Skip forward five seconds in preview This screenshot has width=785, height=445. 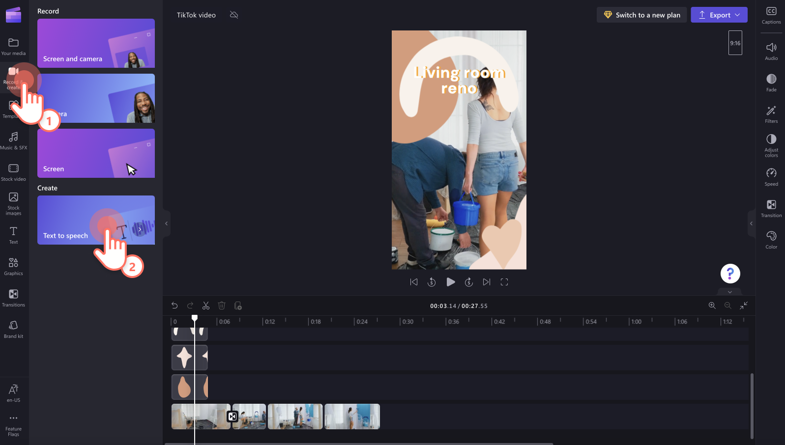469,282
